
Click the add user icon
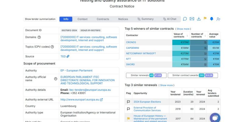218,19
